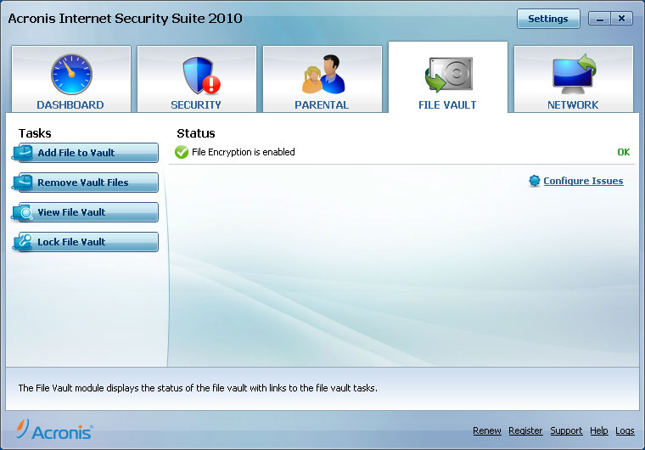The image size is (645, 450).
Task: Select the FILE VAULT tab label
Action: [447, 105]
